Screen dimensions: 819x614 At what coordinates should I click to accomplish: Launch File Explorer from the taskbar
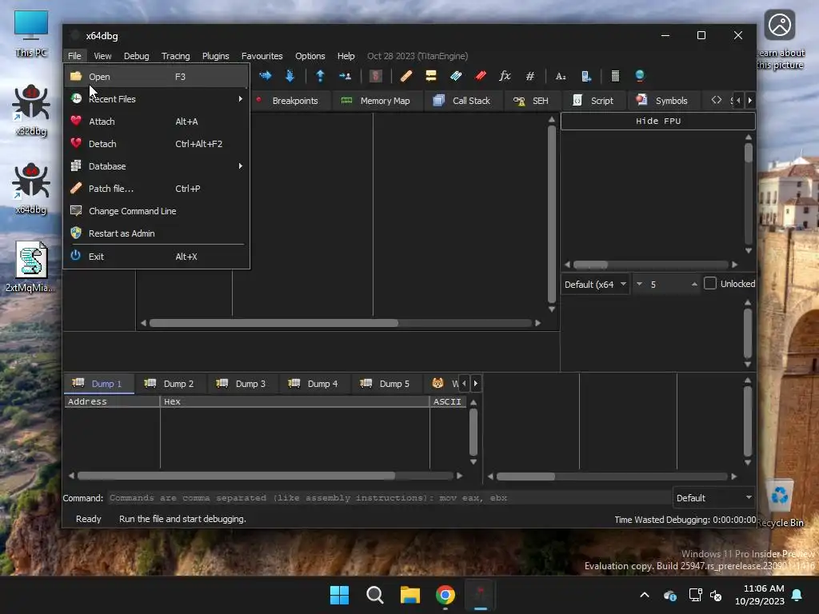click(x=410, y=595)
